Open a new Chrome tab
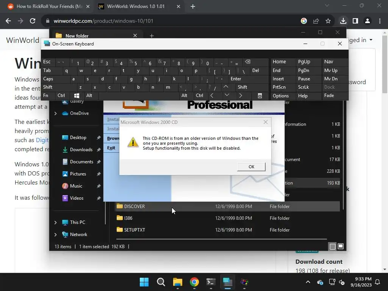Image resolution: width=388 pixels, height=291 pixels. (x=193, y=7)
